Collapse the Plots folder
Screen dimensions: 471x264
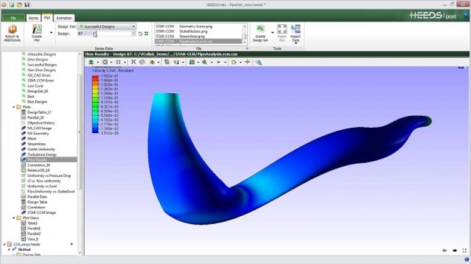[14, 107]
